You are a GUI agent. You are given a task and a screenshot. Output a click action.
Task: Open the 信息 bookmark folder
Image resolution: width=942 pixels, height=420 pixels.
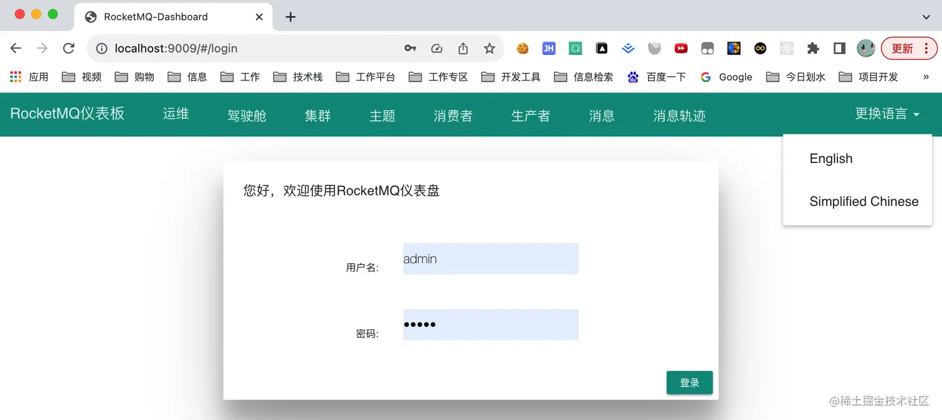[188, 77]
